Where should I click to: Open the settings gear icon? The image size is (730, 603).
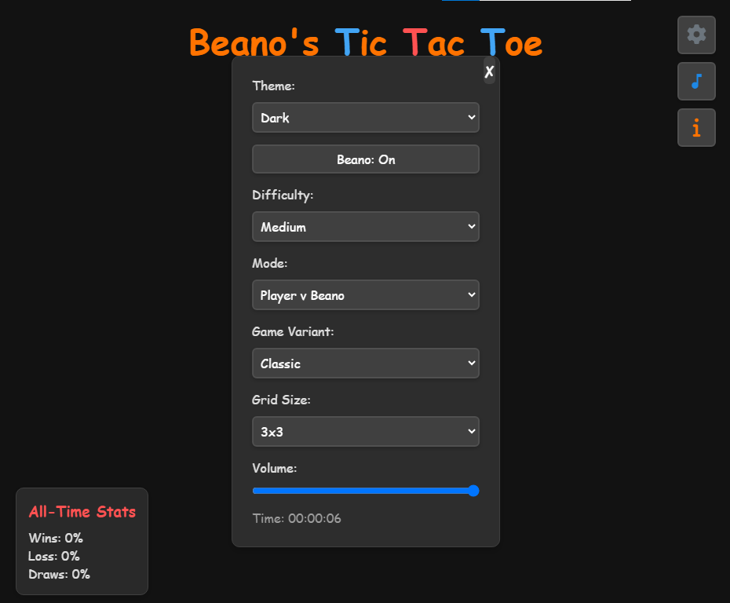[x=696, y=35]
